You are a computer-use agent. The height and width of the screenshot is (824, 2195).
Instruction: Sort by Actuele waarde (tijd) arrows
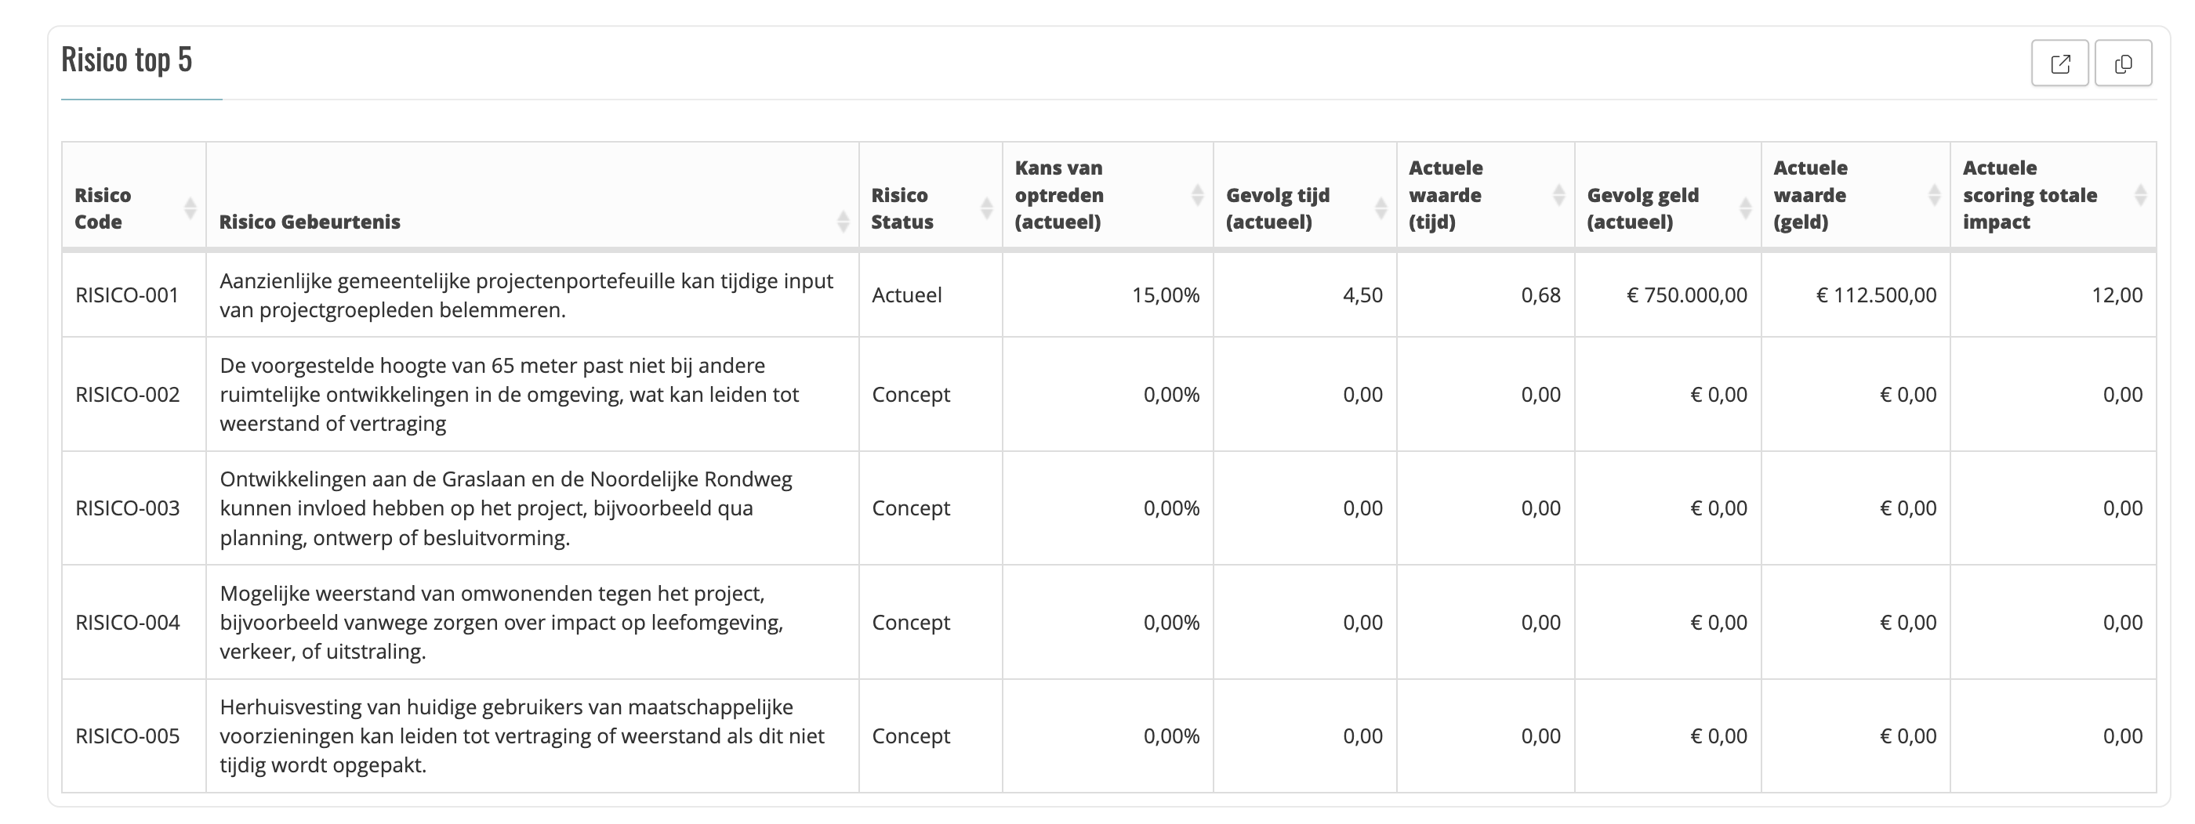(1558, 195)
